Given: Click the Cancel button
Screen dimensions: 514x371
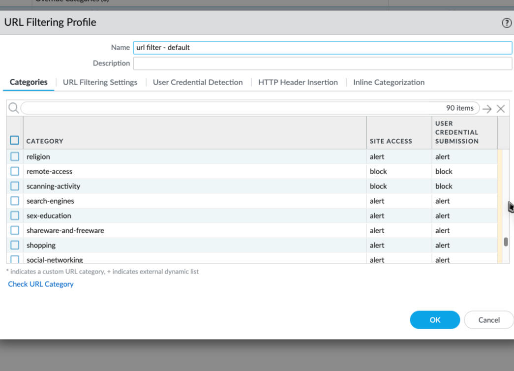Looking at the screenshot, I should [488, 320].
